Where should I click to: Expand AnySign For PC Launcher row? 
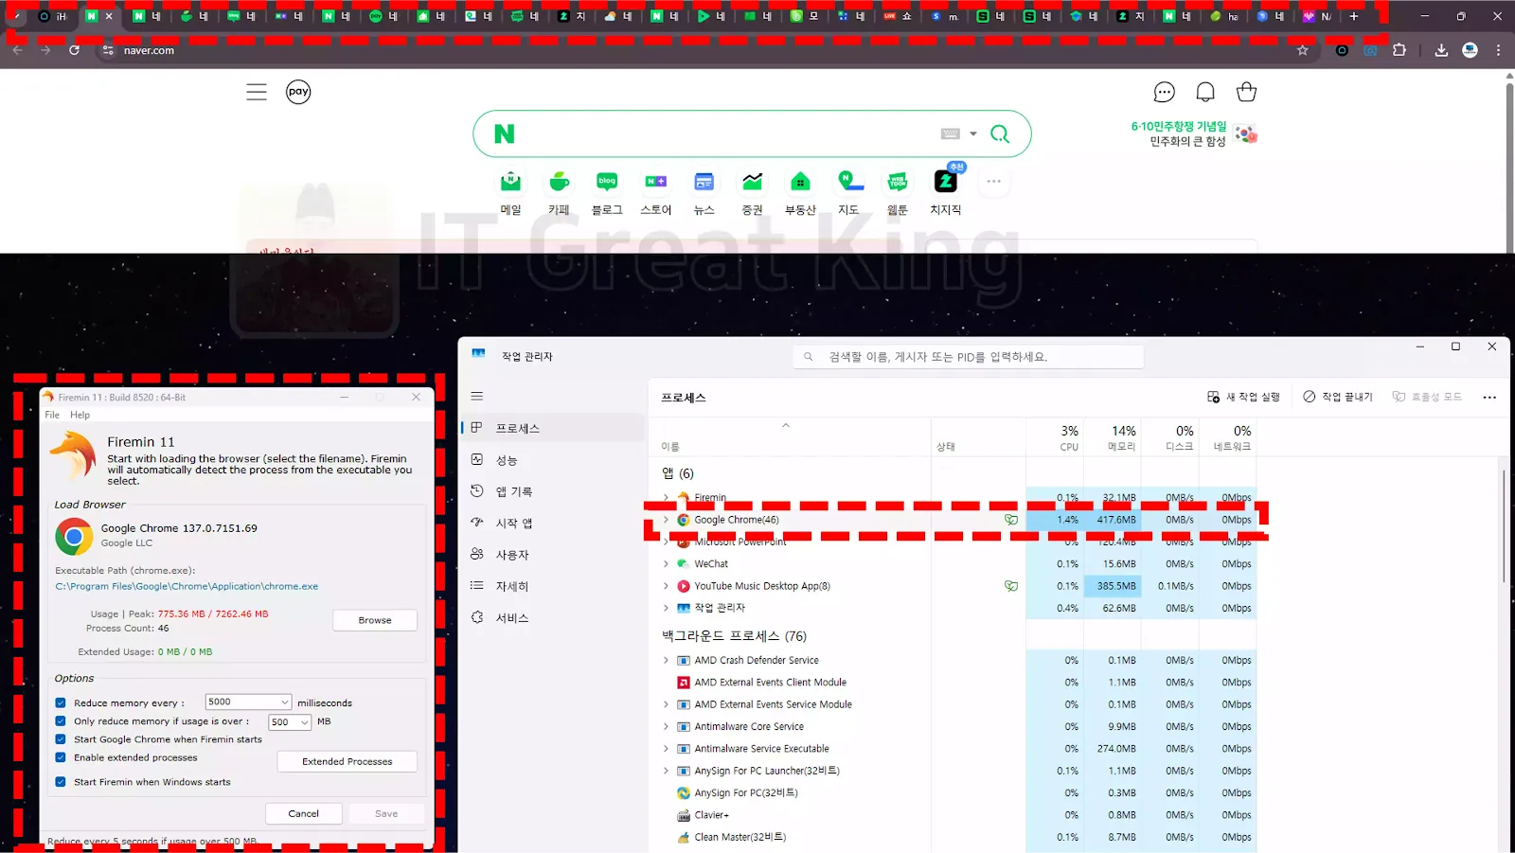[666, 771]
